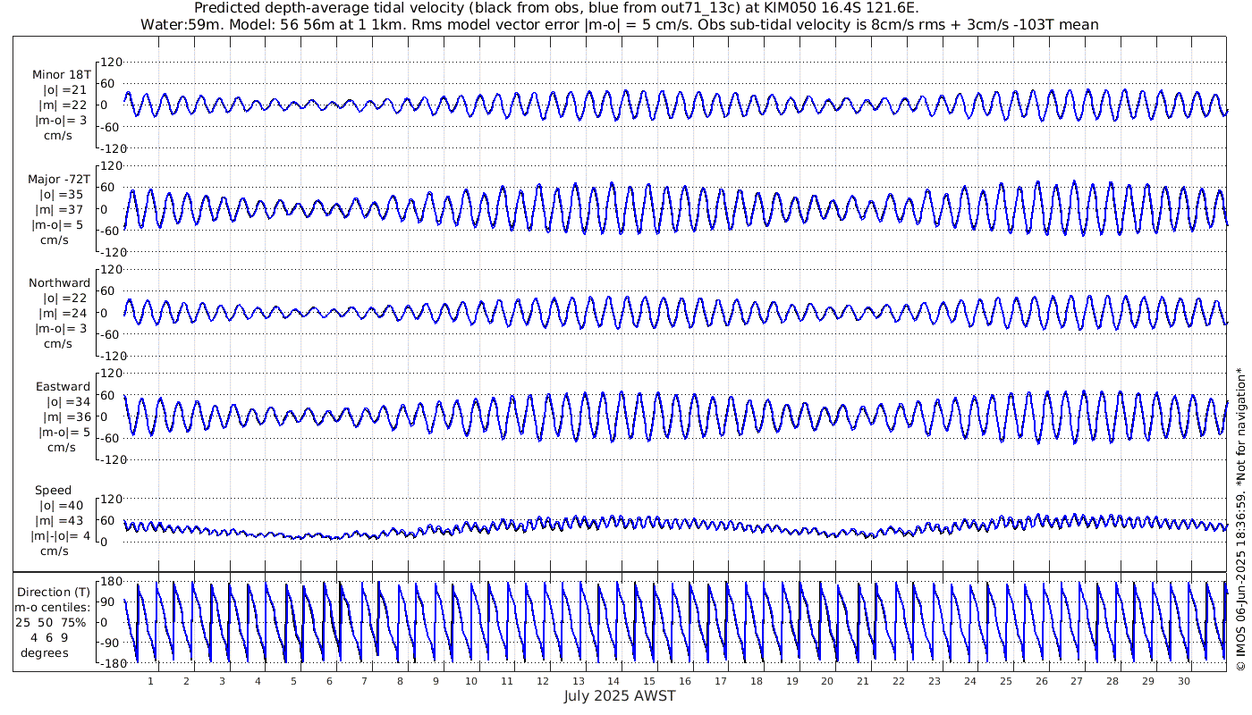The image size is (1252, 715).
Task: Click the 'Speed' panel label
Action: point(54,491)
